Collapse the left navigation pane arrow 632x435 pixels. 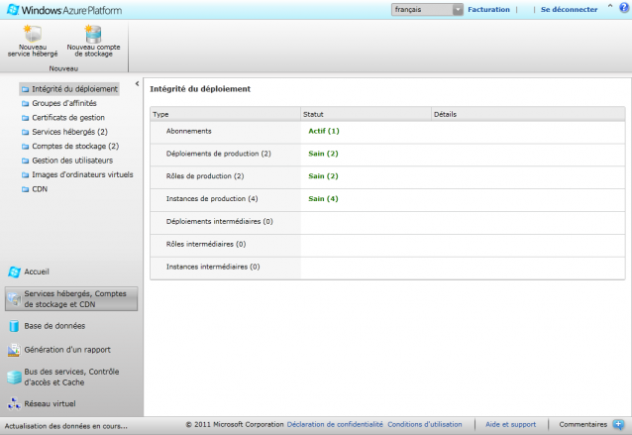[137, 84]
